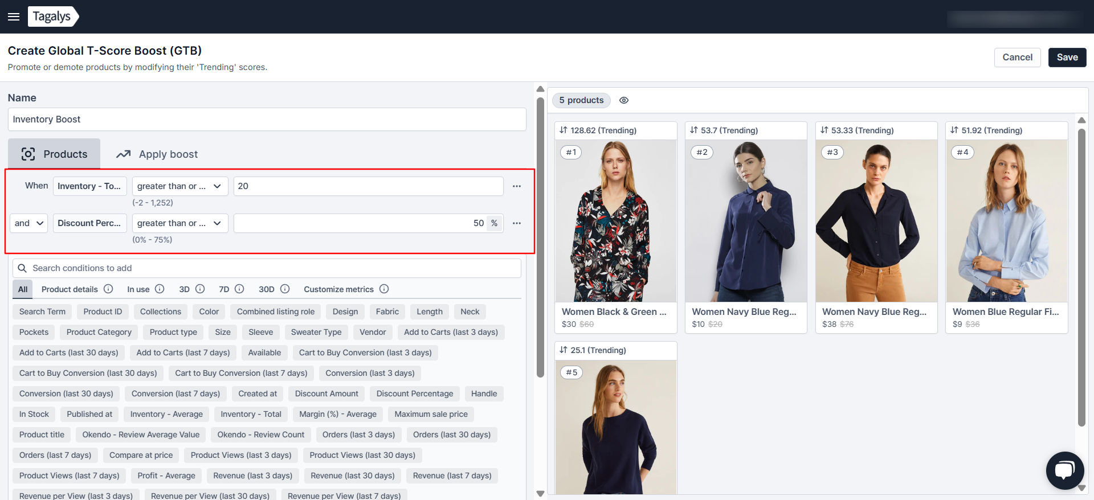This screenshot has width=1094, height=500.
Task: Click the #2 rank badge
Action: [x=702, y=153]
